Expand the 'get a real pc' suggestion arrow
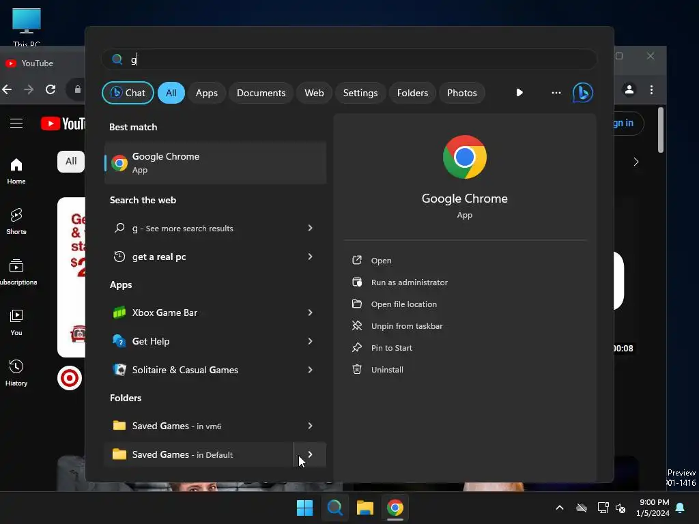The image size is (699, 524). point(310,257)
